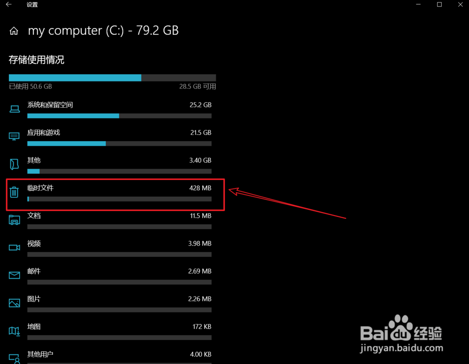
Task: Maximize the 设置 window
Action: coord(439,5)
